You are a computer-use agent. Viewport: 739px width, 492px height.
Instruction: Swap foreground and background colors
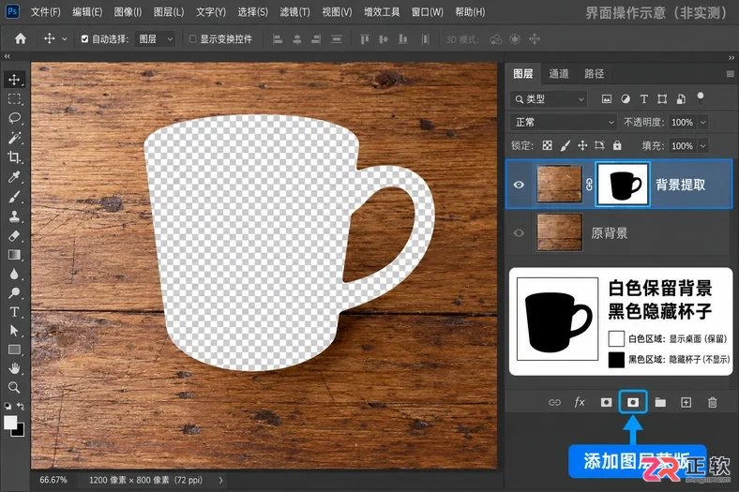pyautogui.click(x=21, y=406)
